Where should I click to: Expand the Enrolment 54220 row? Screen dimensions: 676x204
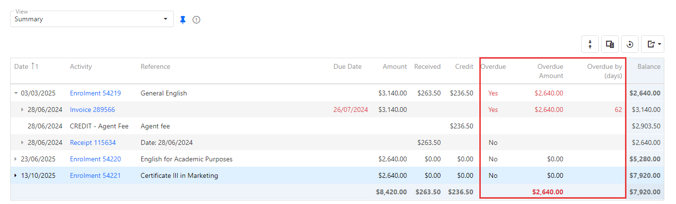(x=16, y=159)
